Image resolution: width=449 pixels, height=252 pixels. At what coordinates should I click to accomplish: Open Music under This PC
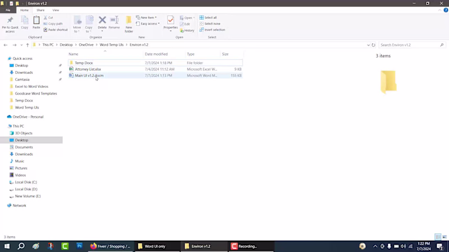click(19, 161)
